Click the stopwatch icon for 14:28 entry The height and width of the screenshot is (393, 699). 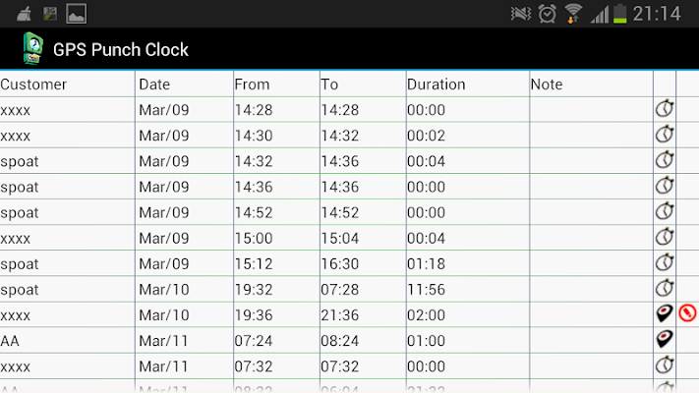pos(665,109)
